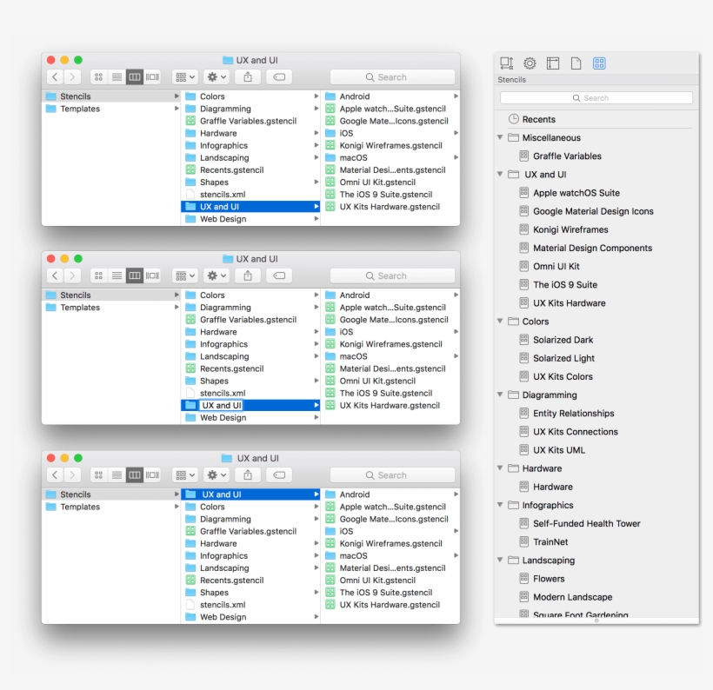
Task: Collapse the UX and UI stencil group
Action: (499, 174)
